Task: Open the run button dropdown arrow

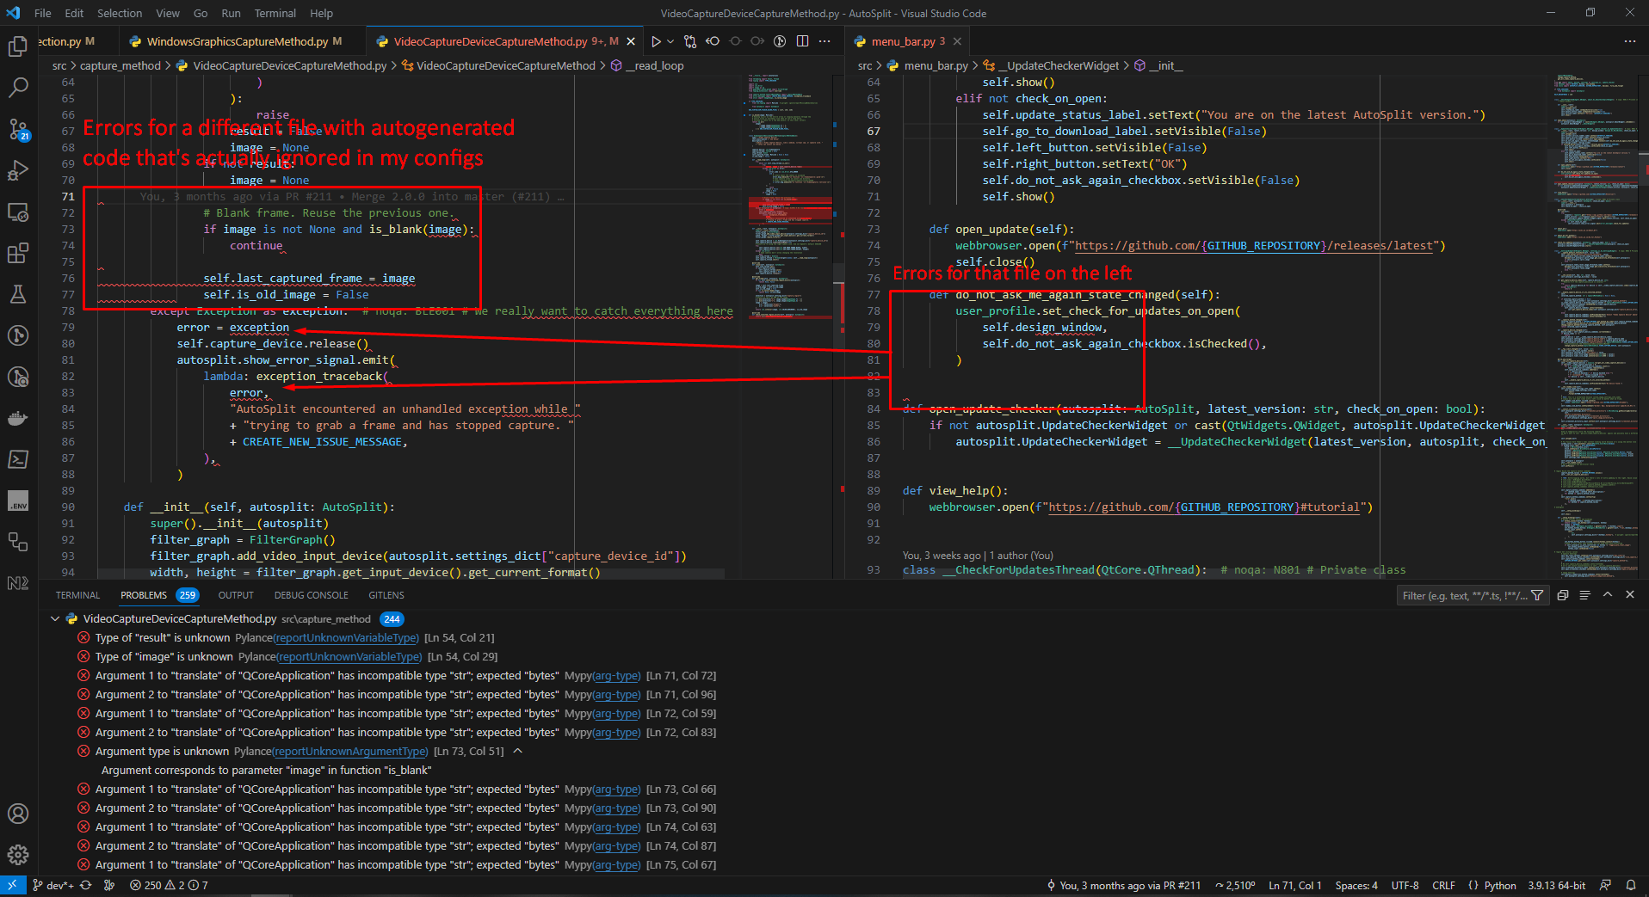Action: (x=670, y=41)
